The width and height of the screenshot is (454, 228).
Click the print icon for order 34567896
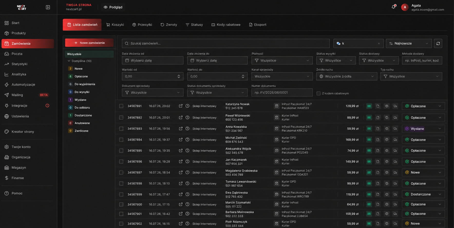387,162
